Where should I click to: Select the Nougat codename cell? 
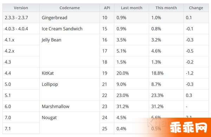click(70, 123)
